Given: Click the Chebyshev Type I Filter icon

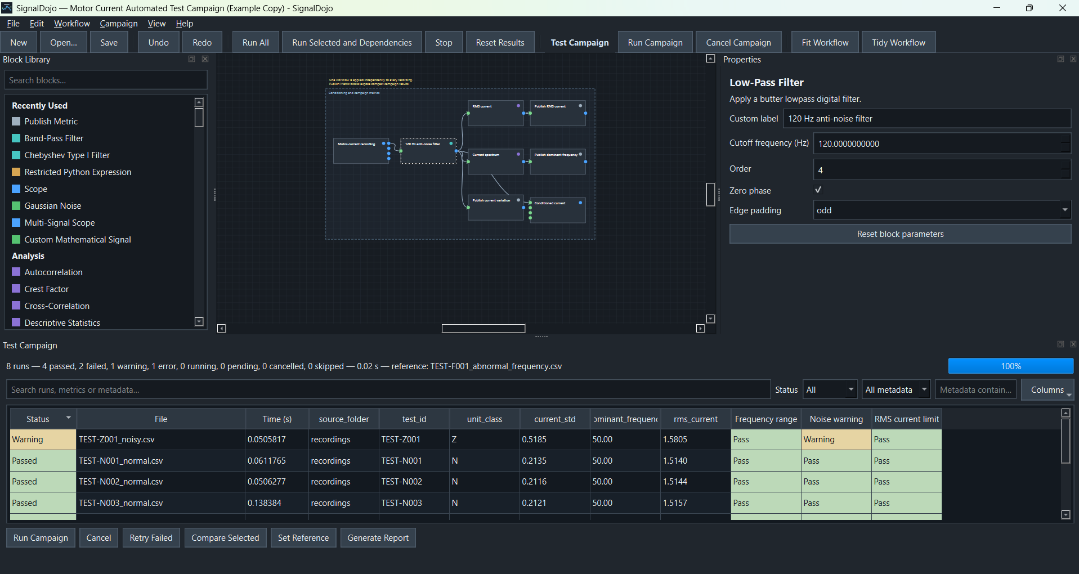Looking at the screenshot, I should point(16,155).
